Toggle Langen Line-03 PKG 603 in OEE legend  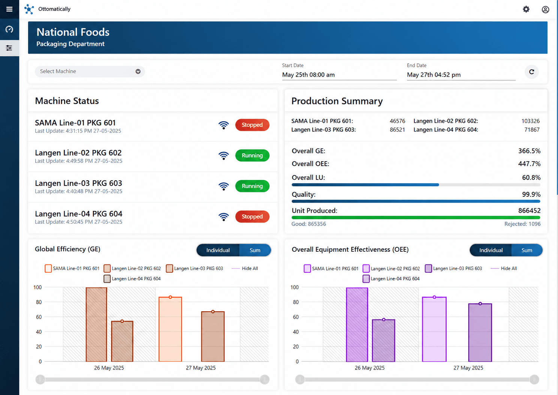(453, 269)
